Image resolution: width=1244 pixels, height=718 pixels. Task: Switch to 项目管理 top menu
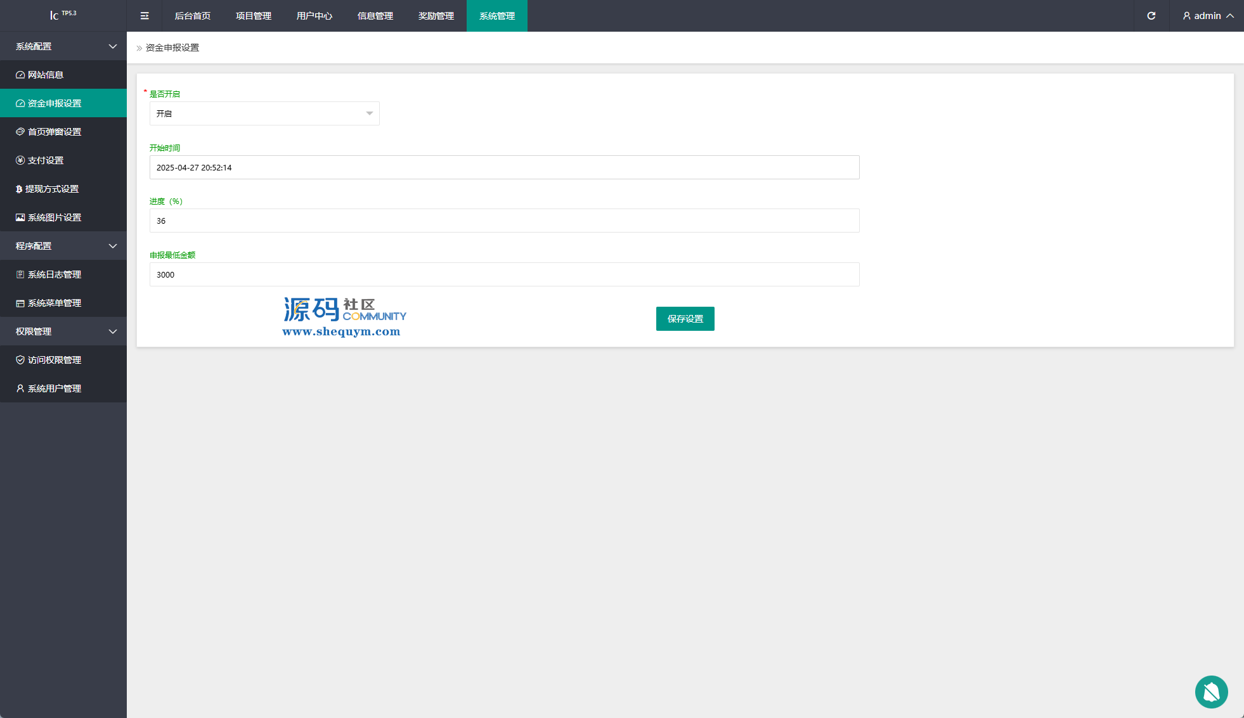tap(254, 16)
